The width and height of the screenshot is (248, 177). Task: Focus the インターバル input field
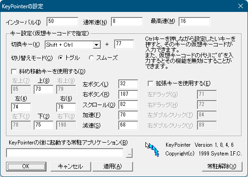tap(63, 22)
